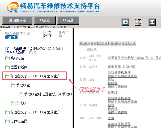This screenshot has width=161, height=128.
Task: Open 起动 link in AM2 row
Action: (x=111, y=80)
